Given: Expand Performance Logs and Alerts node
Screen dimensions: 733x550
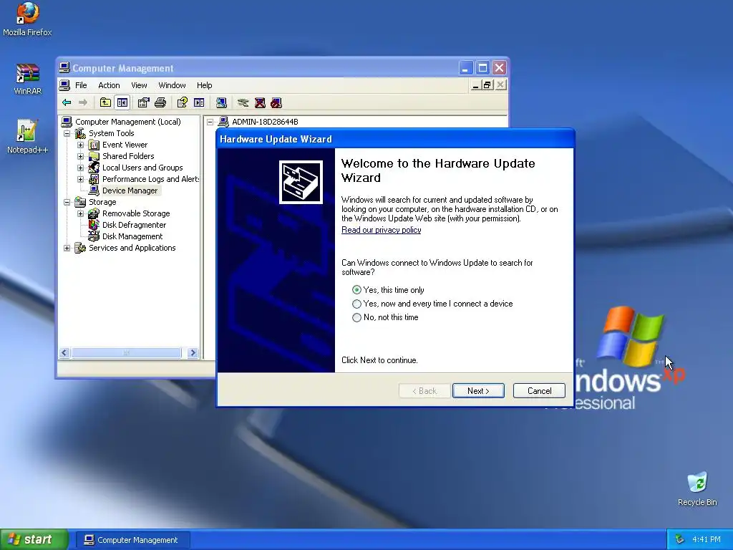Looking at the screenshot, I should pyautogui.click(x=80, y=179).
